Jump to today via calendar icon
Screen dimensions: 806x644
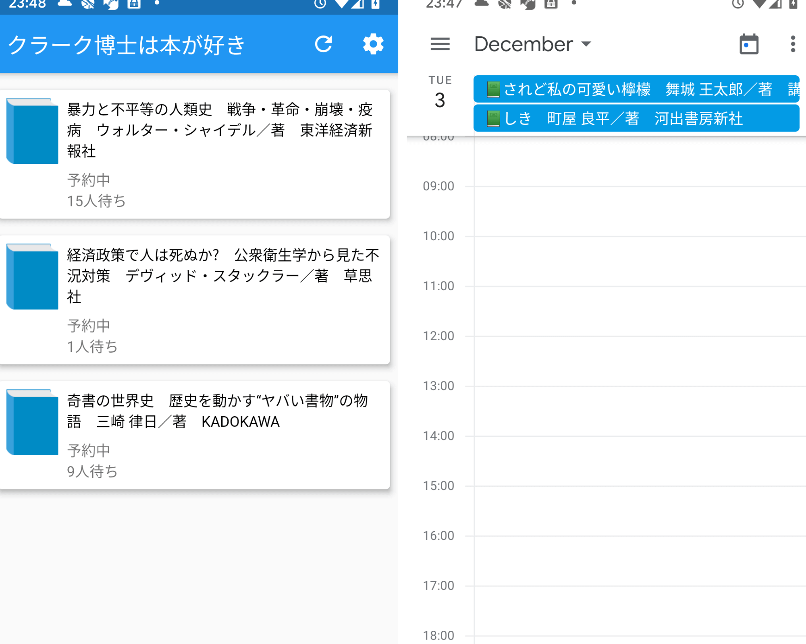pyautogui.click(x=749, y=44)
